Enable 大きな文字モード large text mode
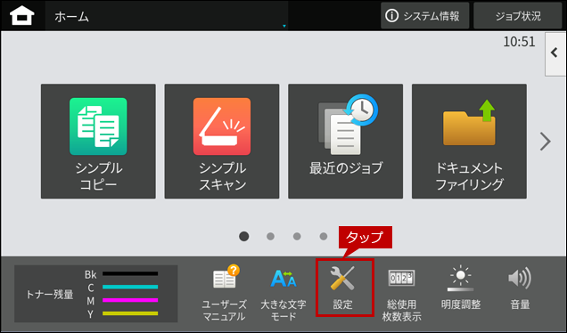The image size is (567, 333). coord(283,294)
